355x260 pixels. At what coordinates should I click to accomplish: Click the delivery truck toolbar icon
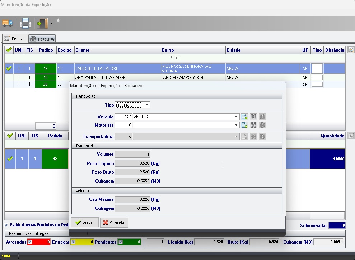click(7, 24)
